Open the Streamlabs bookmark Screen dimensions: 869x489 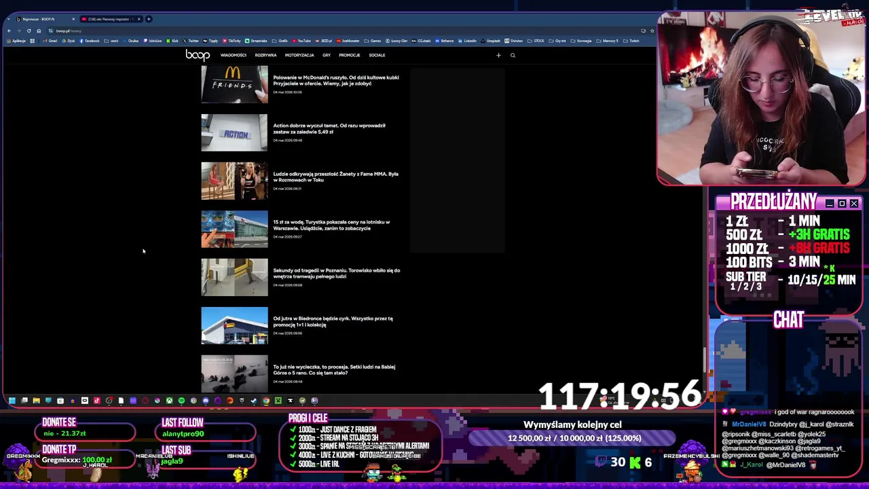(256, 41)
